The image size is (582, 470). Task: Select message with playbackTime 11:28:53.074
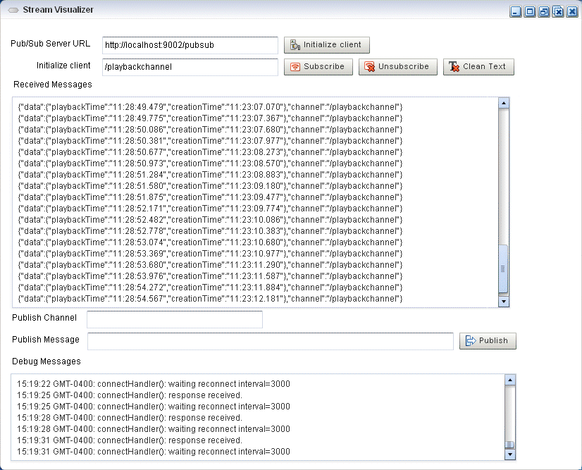pyautogui.click(x=210, y=242)
